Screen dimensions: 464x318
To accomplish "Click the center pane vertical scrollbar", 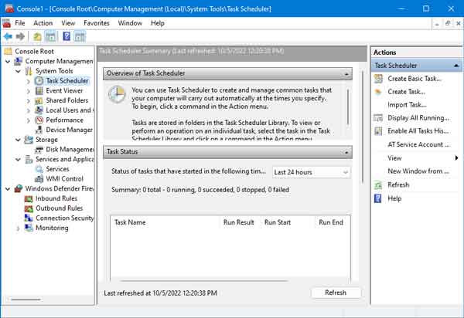I will [362, 127].
